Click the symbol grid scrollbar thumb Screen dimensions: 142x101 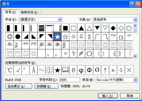(135, 30)
